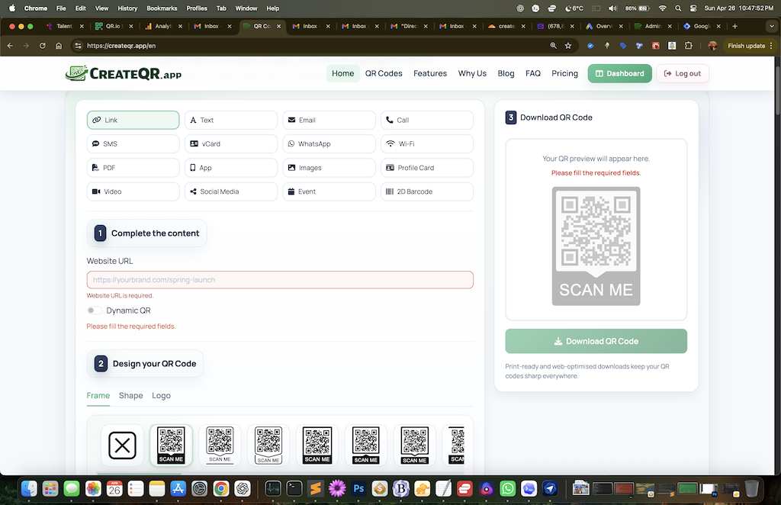Switch to the Frame design tab
This screenshot has width=781, height=505.
tap(98, 395)
